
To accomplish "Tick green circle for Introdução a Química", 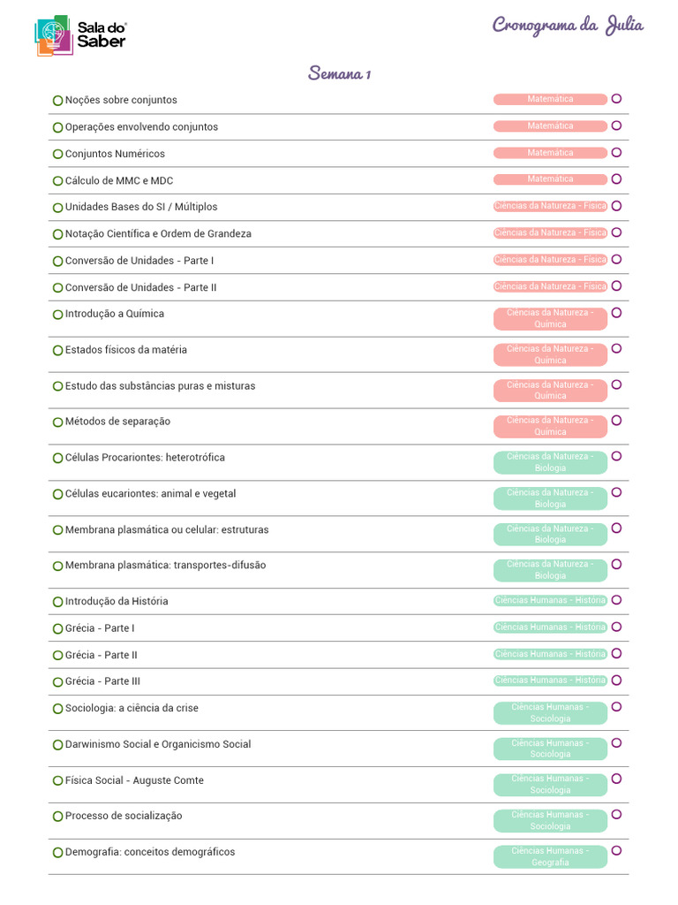I will [58, 315].
